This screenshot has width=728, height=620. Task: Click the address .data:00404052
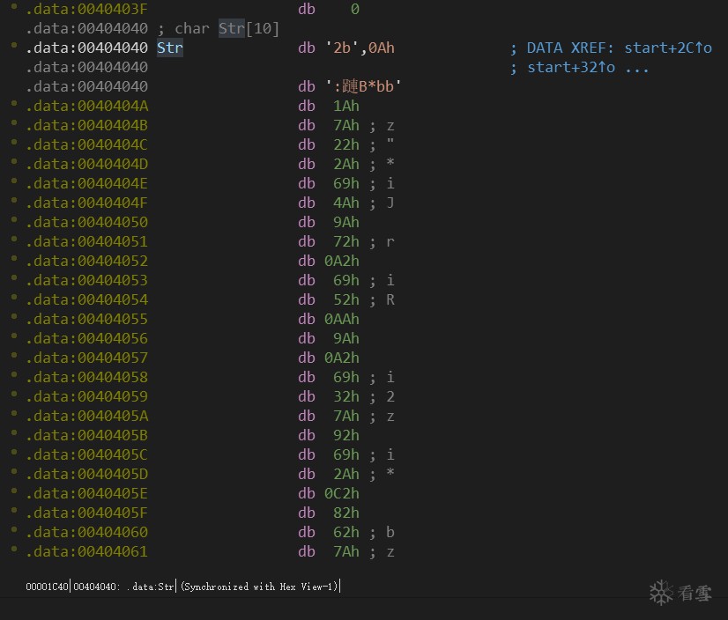click(x=86, y=261)
